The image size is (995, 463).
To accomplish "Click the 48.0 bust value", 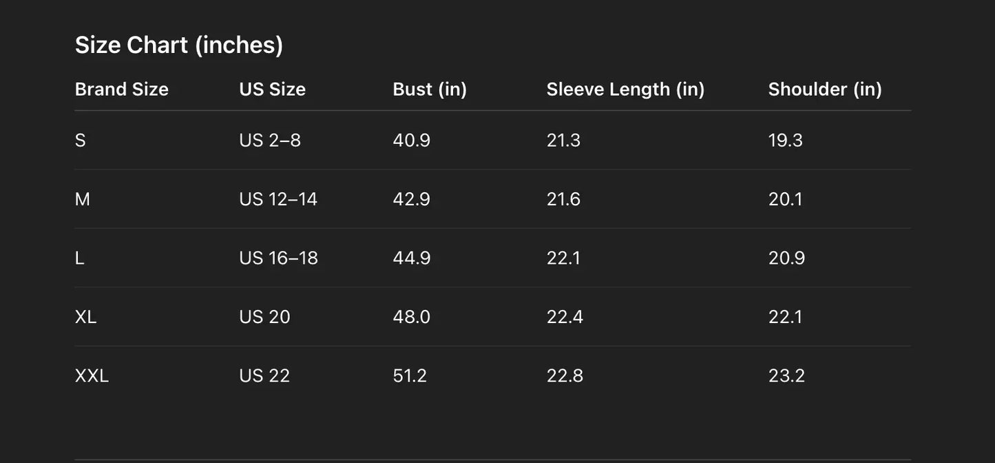I will (x=411, y=317).
